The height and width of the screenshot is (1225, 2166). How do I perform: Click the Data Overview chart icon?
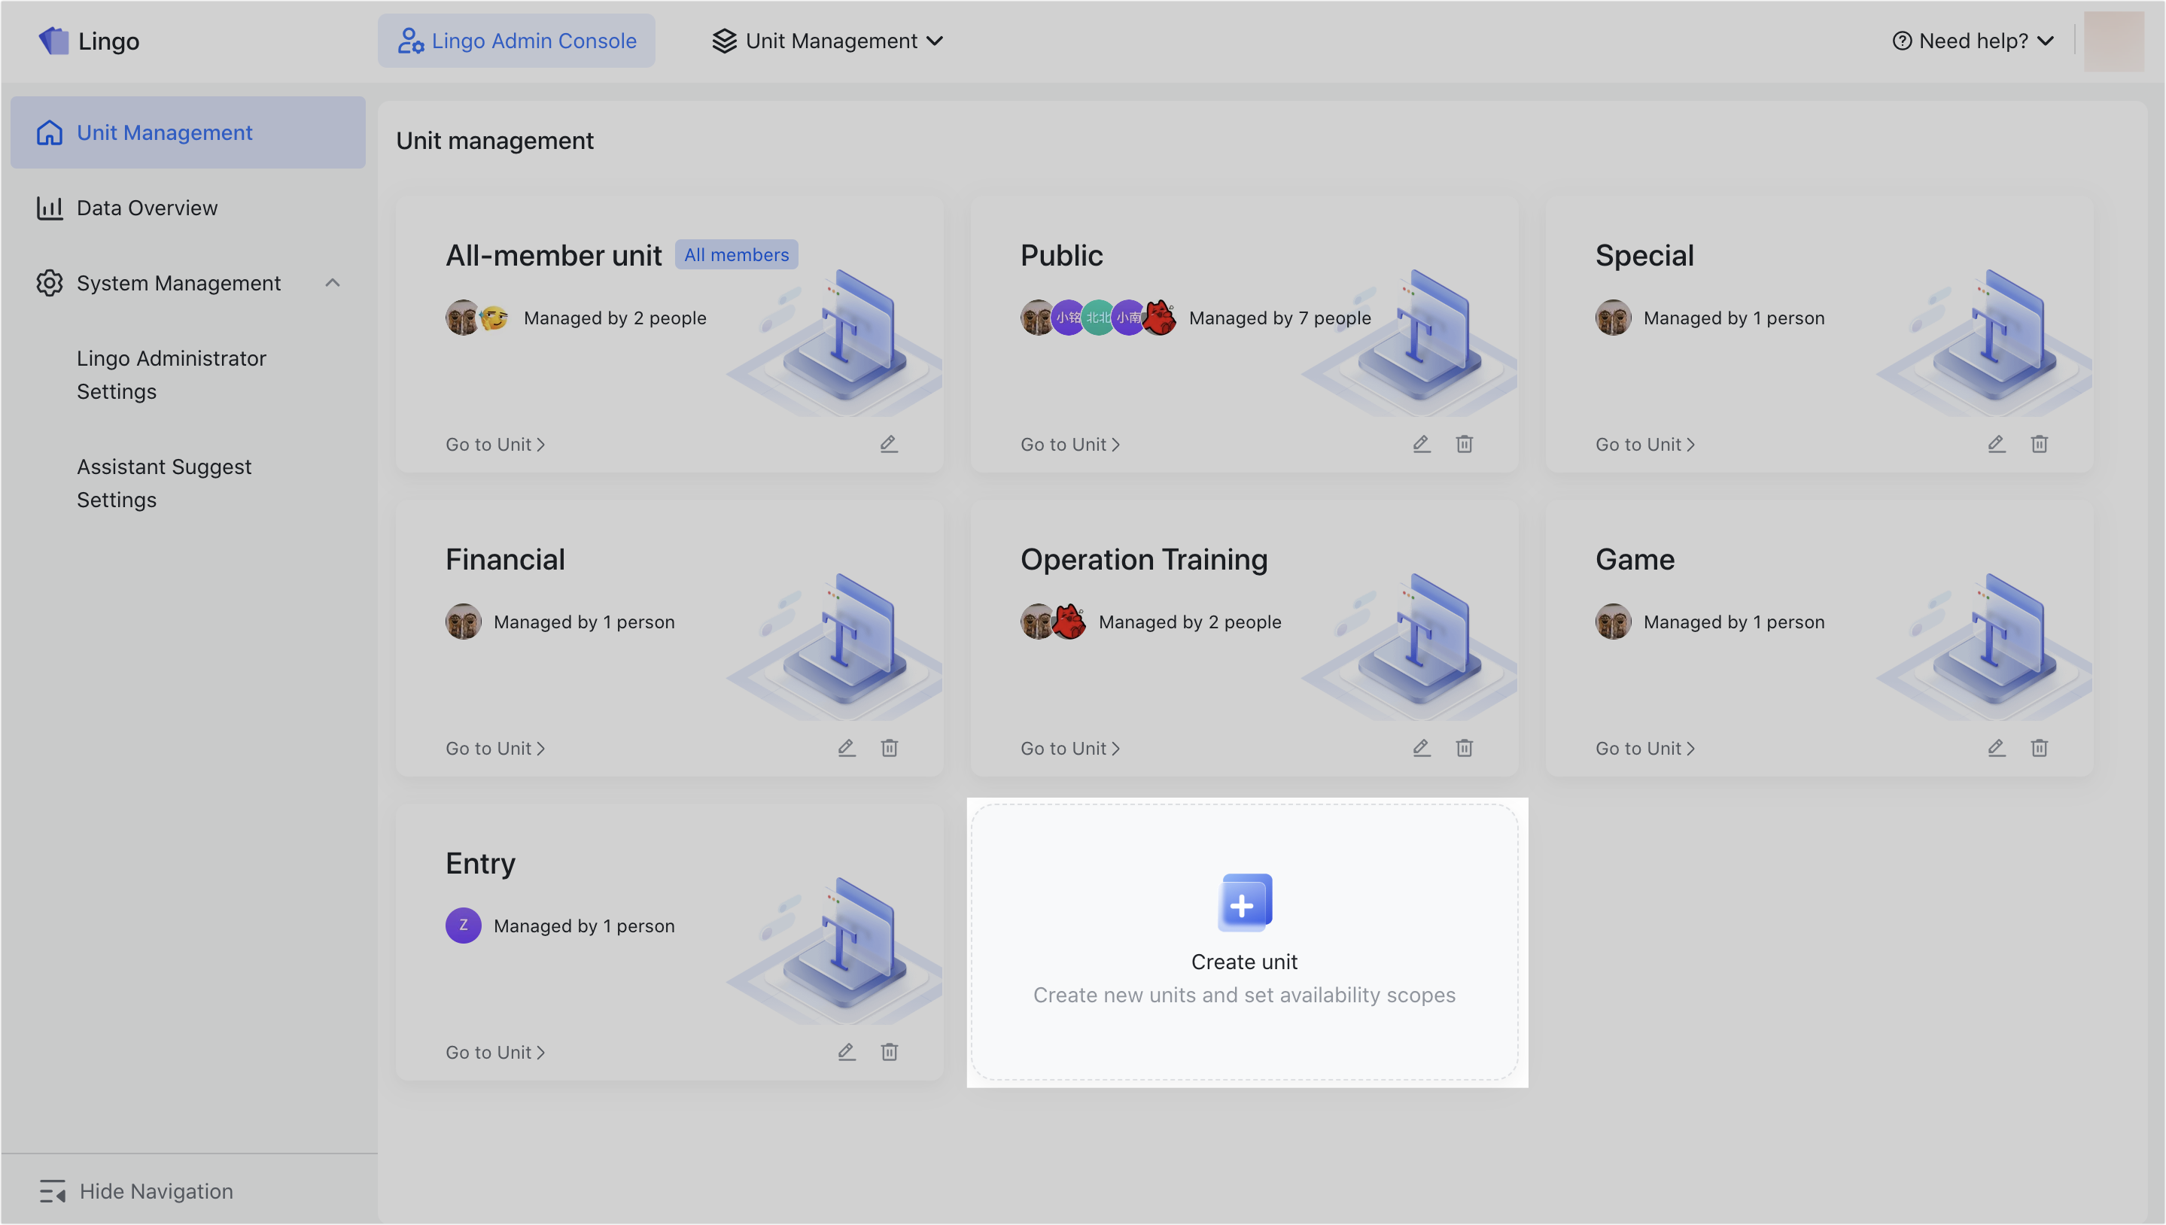50,207
